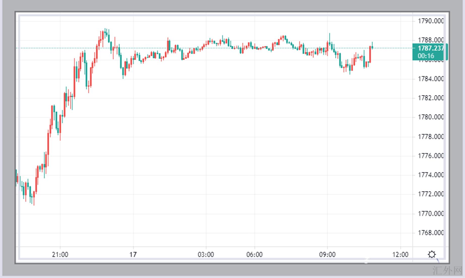Click the 1772.000 price scale label
Viewport: 465px width, 278px height.
[x=430, y=194]
